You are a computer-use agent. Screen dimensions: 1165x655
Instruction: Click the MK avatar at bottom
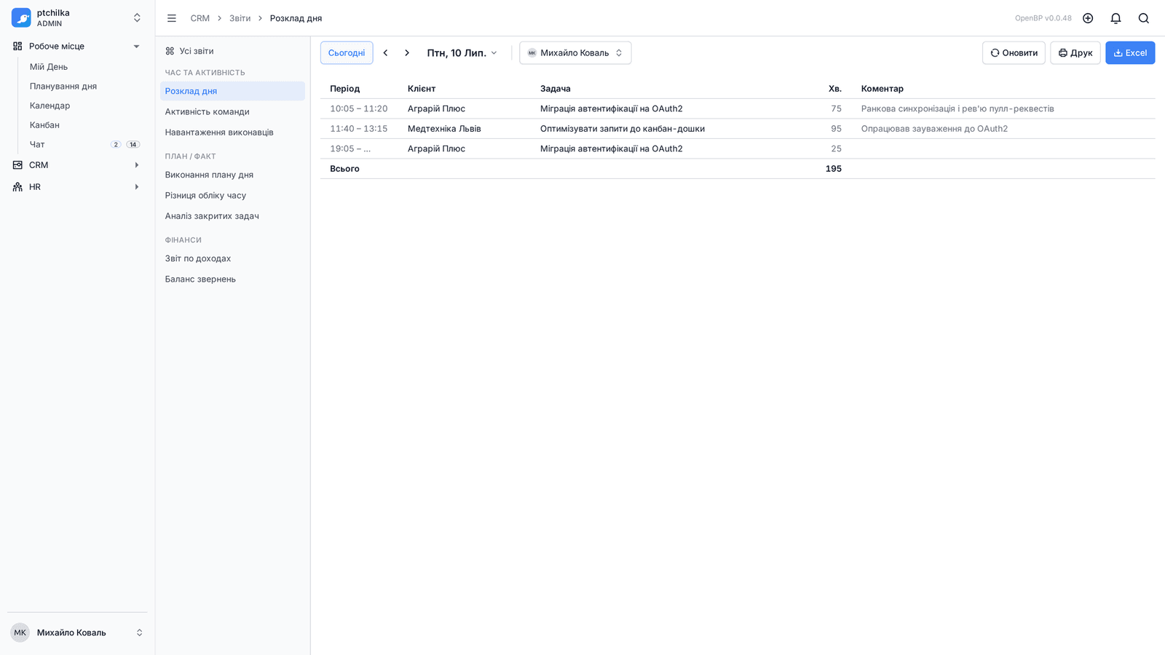tap(20, 632)
